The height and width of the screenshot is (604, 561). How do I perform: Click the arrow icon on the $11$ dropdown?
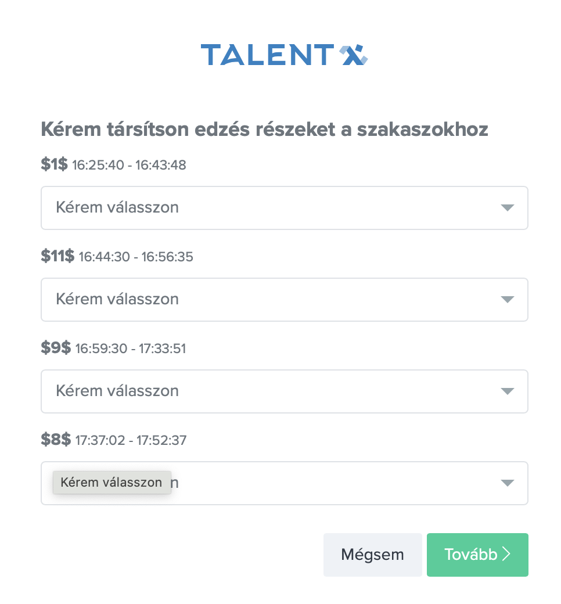click(507, 300)
